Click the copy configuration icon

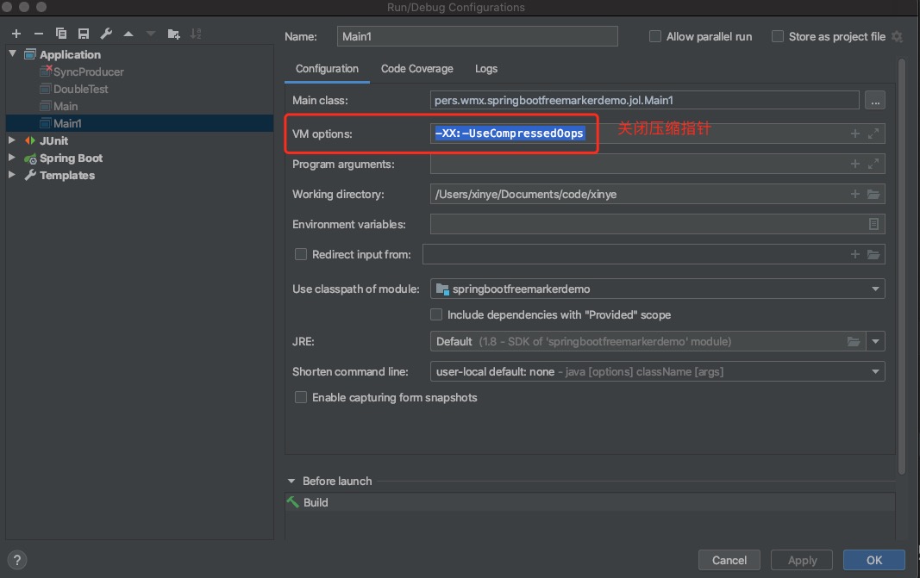pyautogui.click(x=61, y=34)
